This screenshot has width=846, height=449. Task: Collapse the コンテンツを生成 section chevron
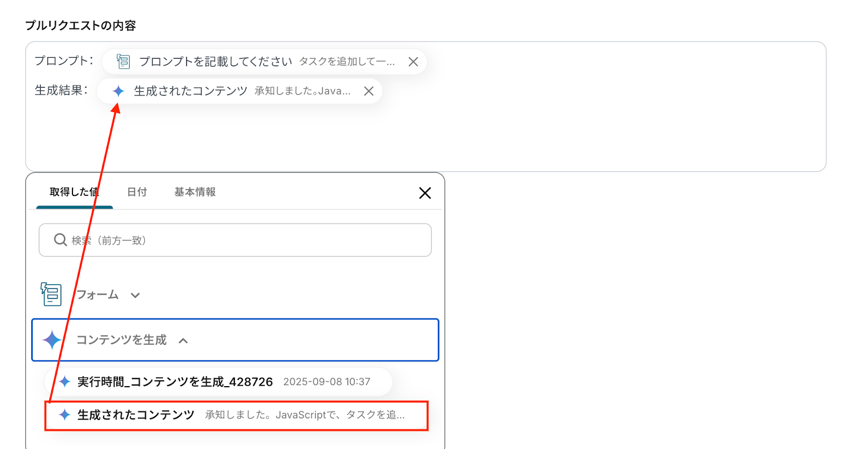click(183, 341)
